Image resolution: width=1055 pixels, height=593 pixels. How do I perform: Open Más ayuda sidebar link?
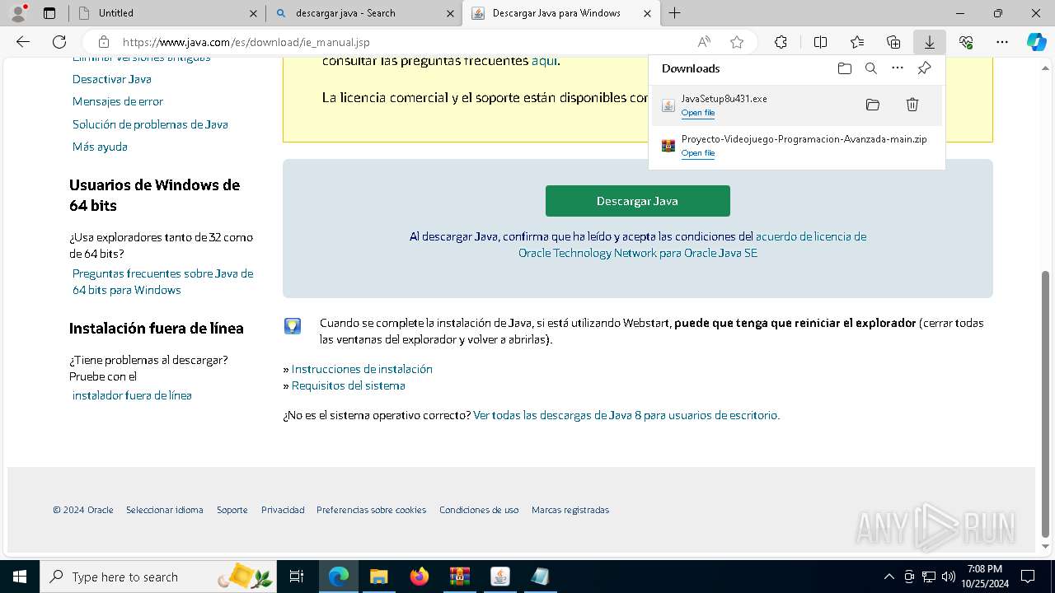pyautogui.click(x=100, y=147)
